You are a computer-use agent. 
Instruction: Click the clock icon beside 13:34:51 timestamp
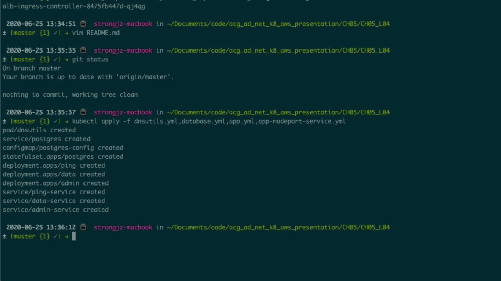click(83, 24)
